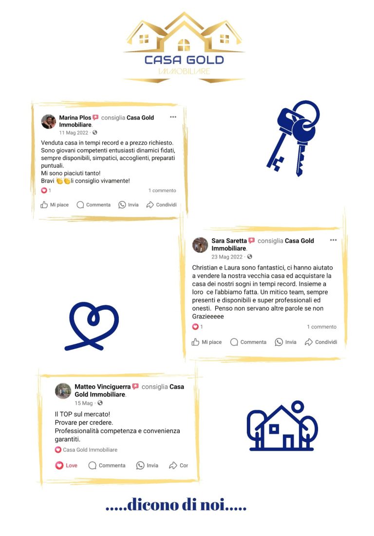The image size is (374, 536).
Task: Open three-dot menu on Sara Saretta post
Action: click(x=334, y=240)
